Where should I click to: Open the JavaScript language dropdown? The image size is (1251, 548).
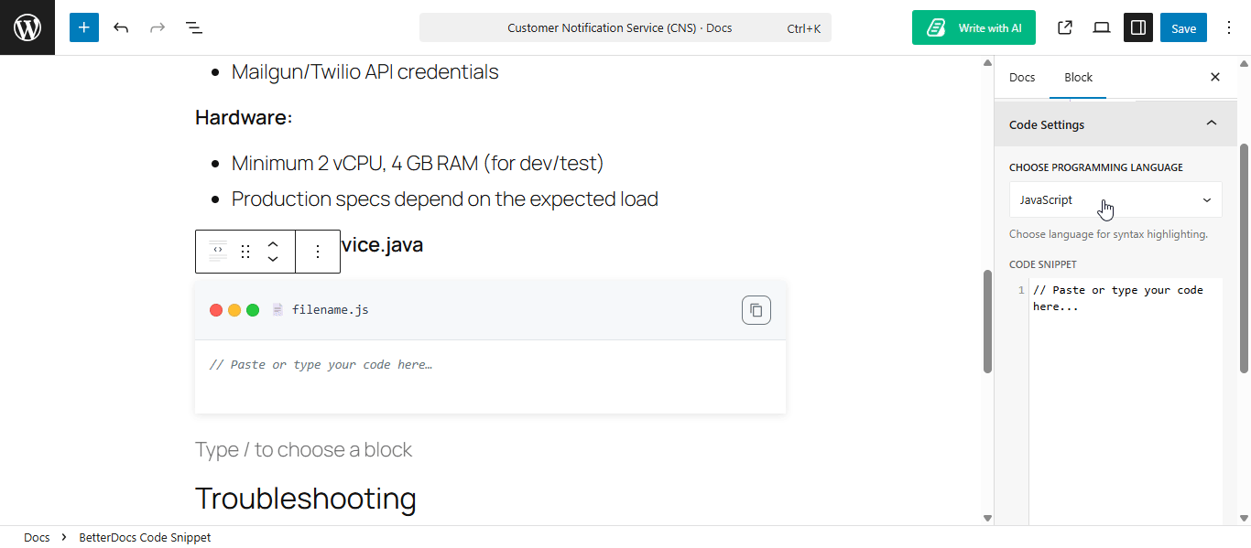click(x=1115, y=199)
